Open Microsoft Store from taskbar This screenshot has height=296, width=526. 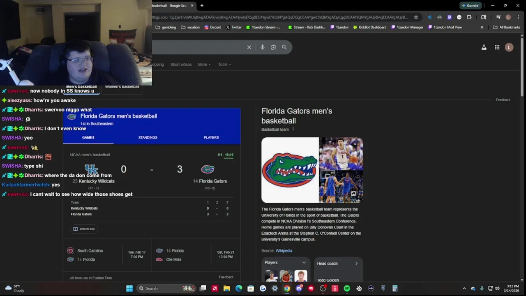pos(251,289)
